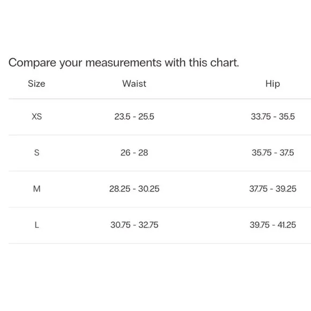Screen dimensions: 311x311
Task: Click XS waist value 23.5 - 25.5
Action: [x=134, y=116]
